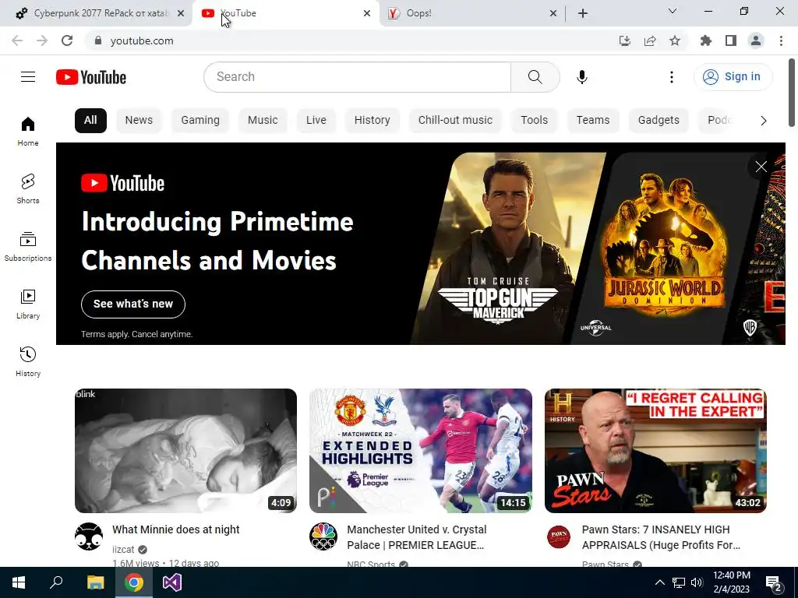The height and width of the screenshot is (598, 798).
Task: Click the Sign in button
Action: point(733,77)
